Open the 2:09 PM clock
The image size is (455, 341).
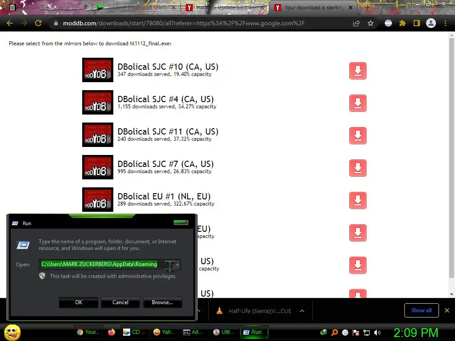416,332
